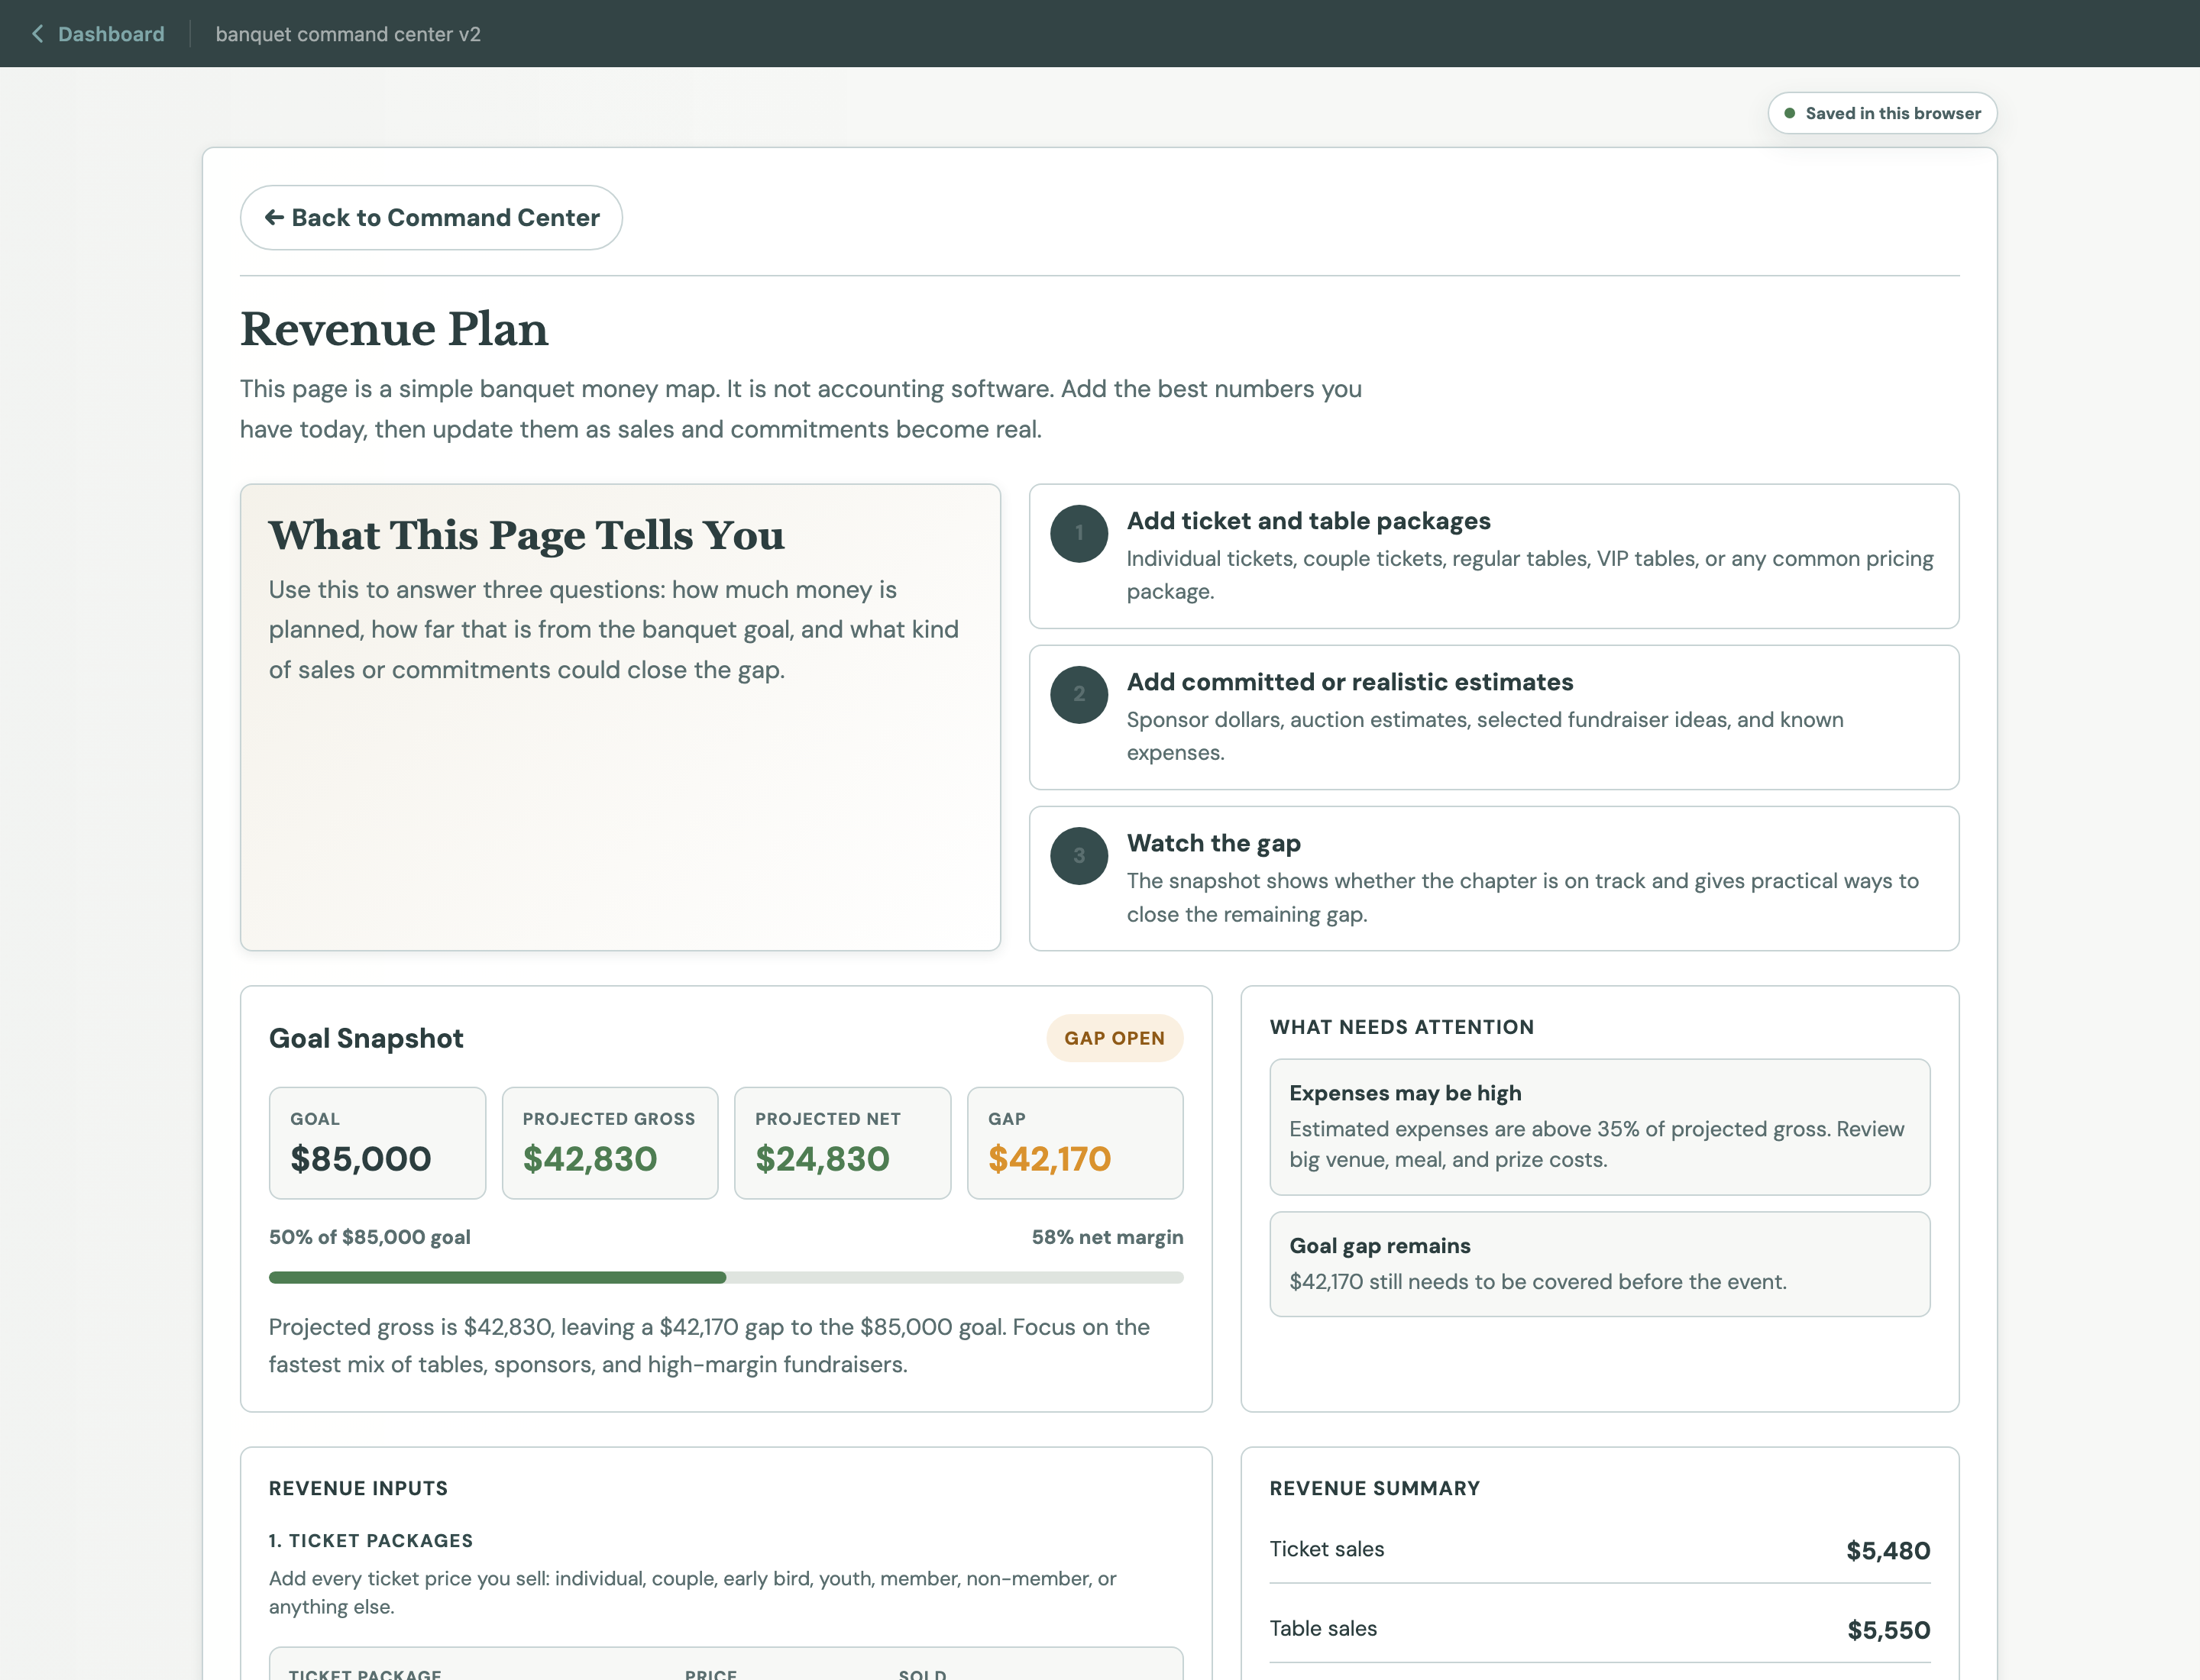Click the WHAT NEEDS ATTENTION heading
Image resolution: width=2200 pixels, height=1680 pixels.
click(x=1402, y=1027)
